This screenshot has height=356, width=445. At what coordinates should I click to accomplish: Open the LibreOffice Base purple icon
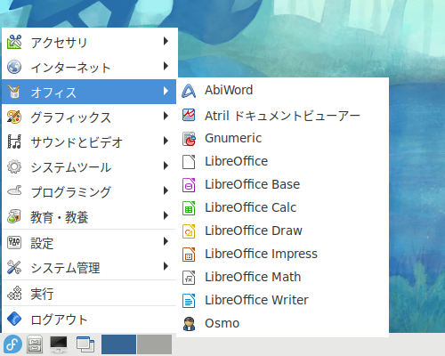pos(189,185)
